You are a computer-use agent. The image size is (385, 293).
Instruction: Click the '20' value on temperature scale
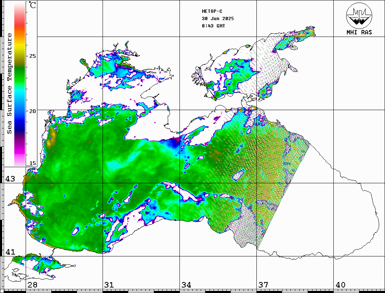(x=32, y=111)
